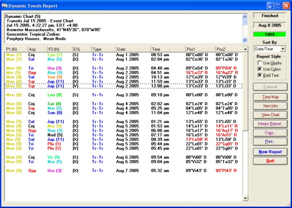The height and width of the screenshot is (208, 292).
Task: Click the events list scroll-up arrow
Action: [x=246, y=49]
